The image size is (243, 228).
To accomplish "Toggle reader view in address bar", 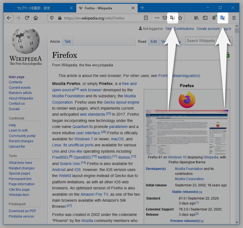I will click(x=146, y=18).
